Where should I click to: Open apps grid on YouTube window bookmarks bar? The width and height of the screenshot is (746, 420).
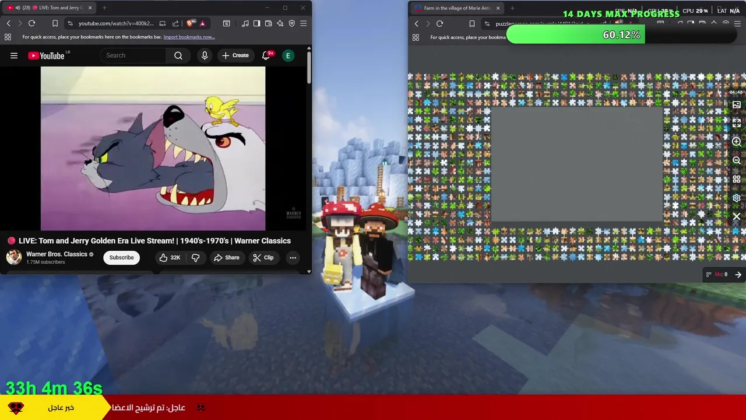(8, 37)
